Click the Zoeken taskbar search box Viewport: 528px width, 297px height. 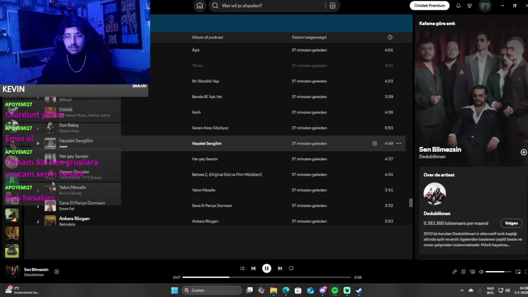coord(212,290)
